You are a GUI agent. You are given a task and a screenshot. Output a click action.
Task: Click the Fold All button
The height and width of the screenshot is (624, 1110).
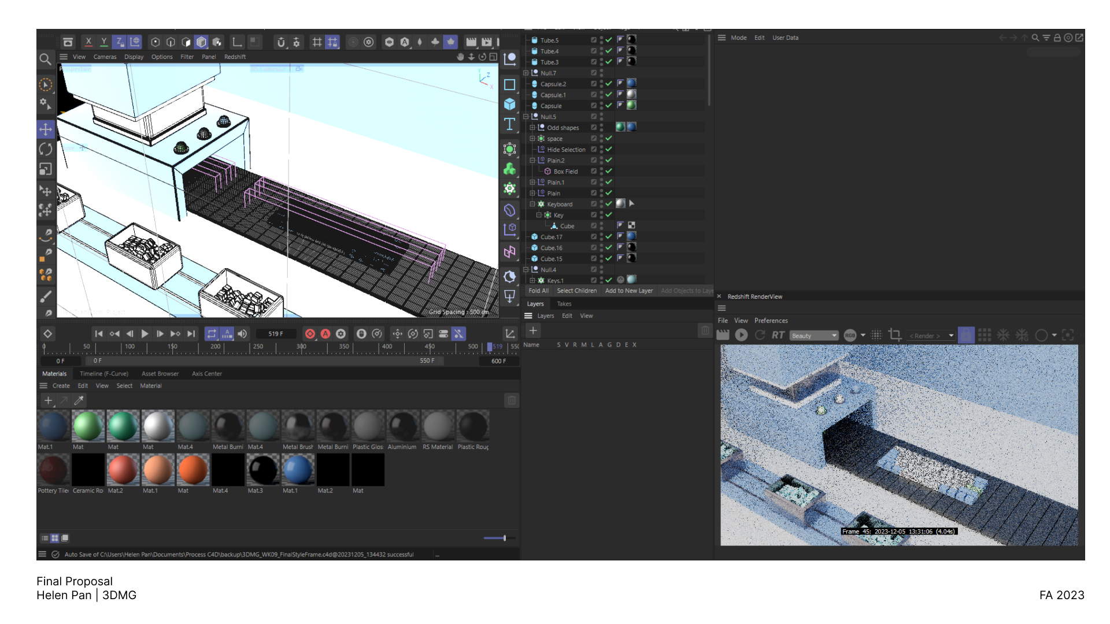coord(538,291)
